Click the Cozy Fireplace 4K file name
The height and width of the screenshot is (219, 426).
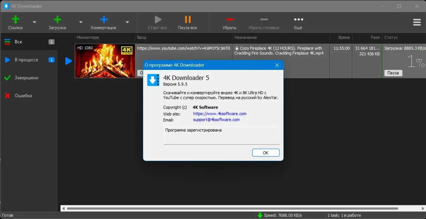coord(279,50)
